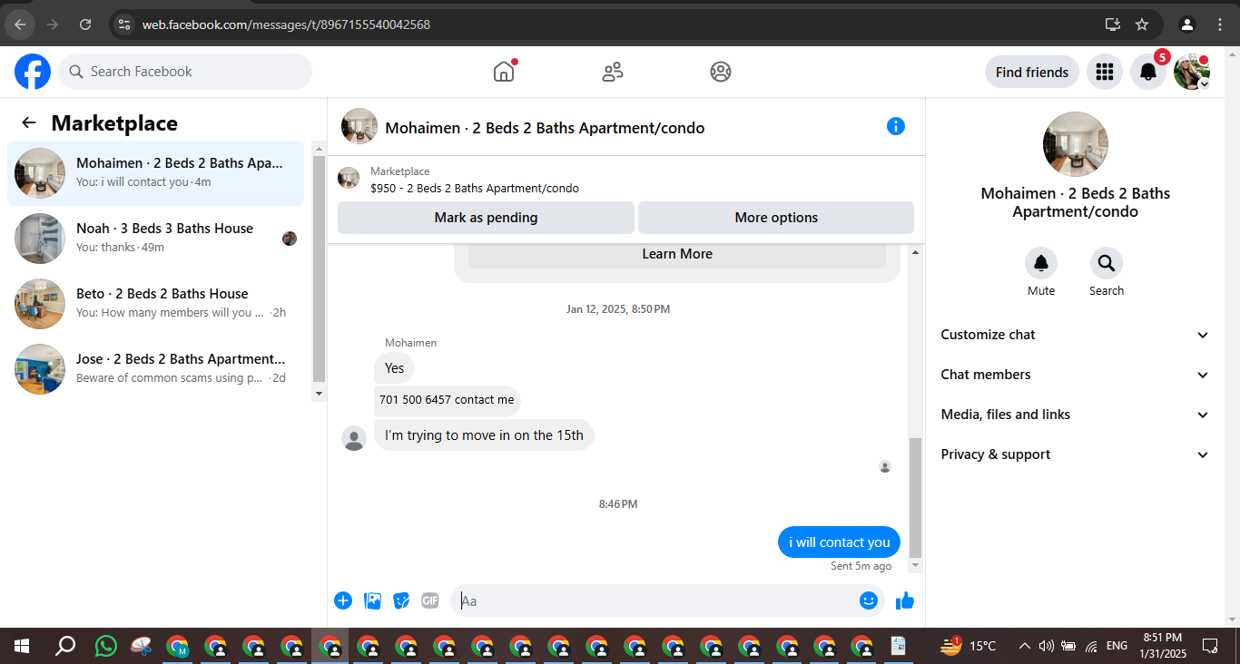Viewport: 1240px width, 664px height.
Task: Open the Beto 2 Beds 2 Baths House chat
Action: pyautogui.click(x=156, y=304)
